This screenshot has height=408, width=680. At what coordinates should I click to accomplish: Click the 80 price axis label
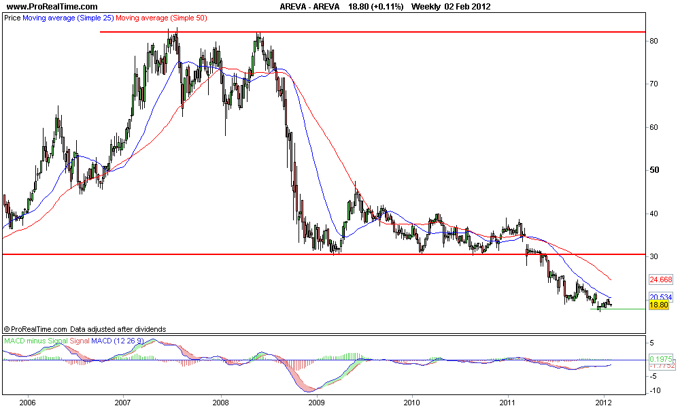(653, 41)
